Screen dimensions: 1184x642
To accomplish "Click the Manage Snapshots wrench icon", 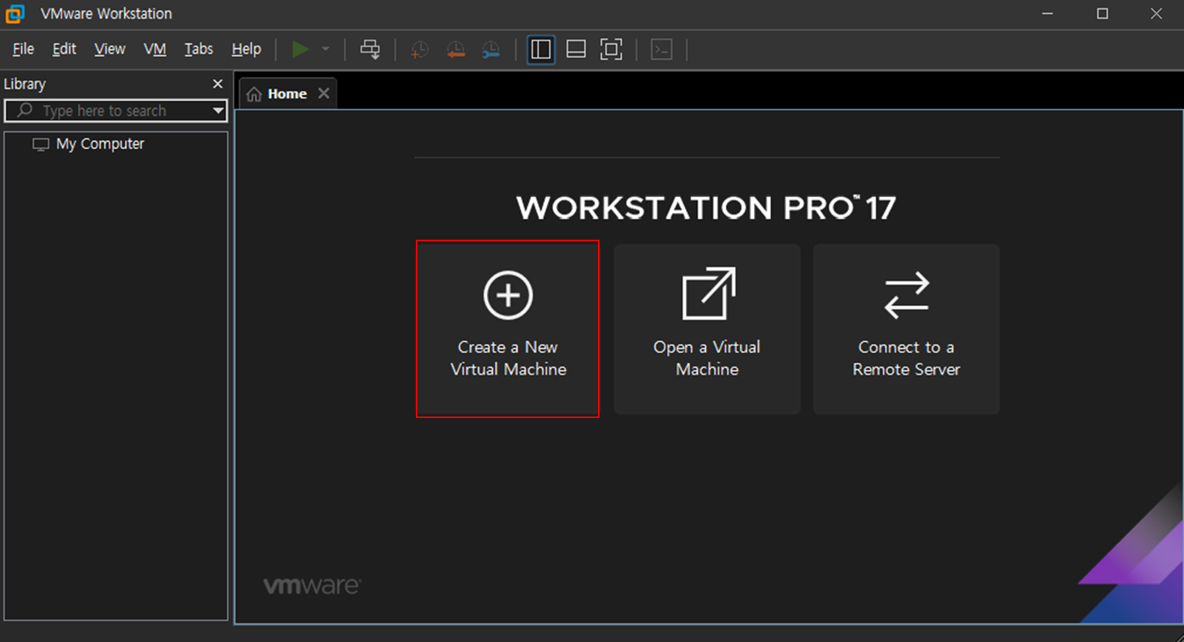I will click(491, 50).
